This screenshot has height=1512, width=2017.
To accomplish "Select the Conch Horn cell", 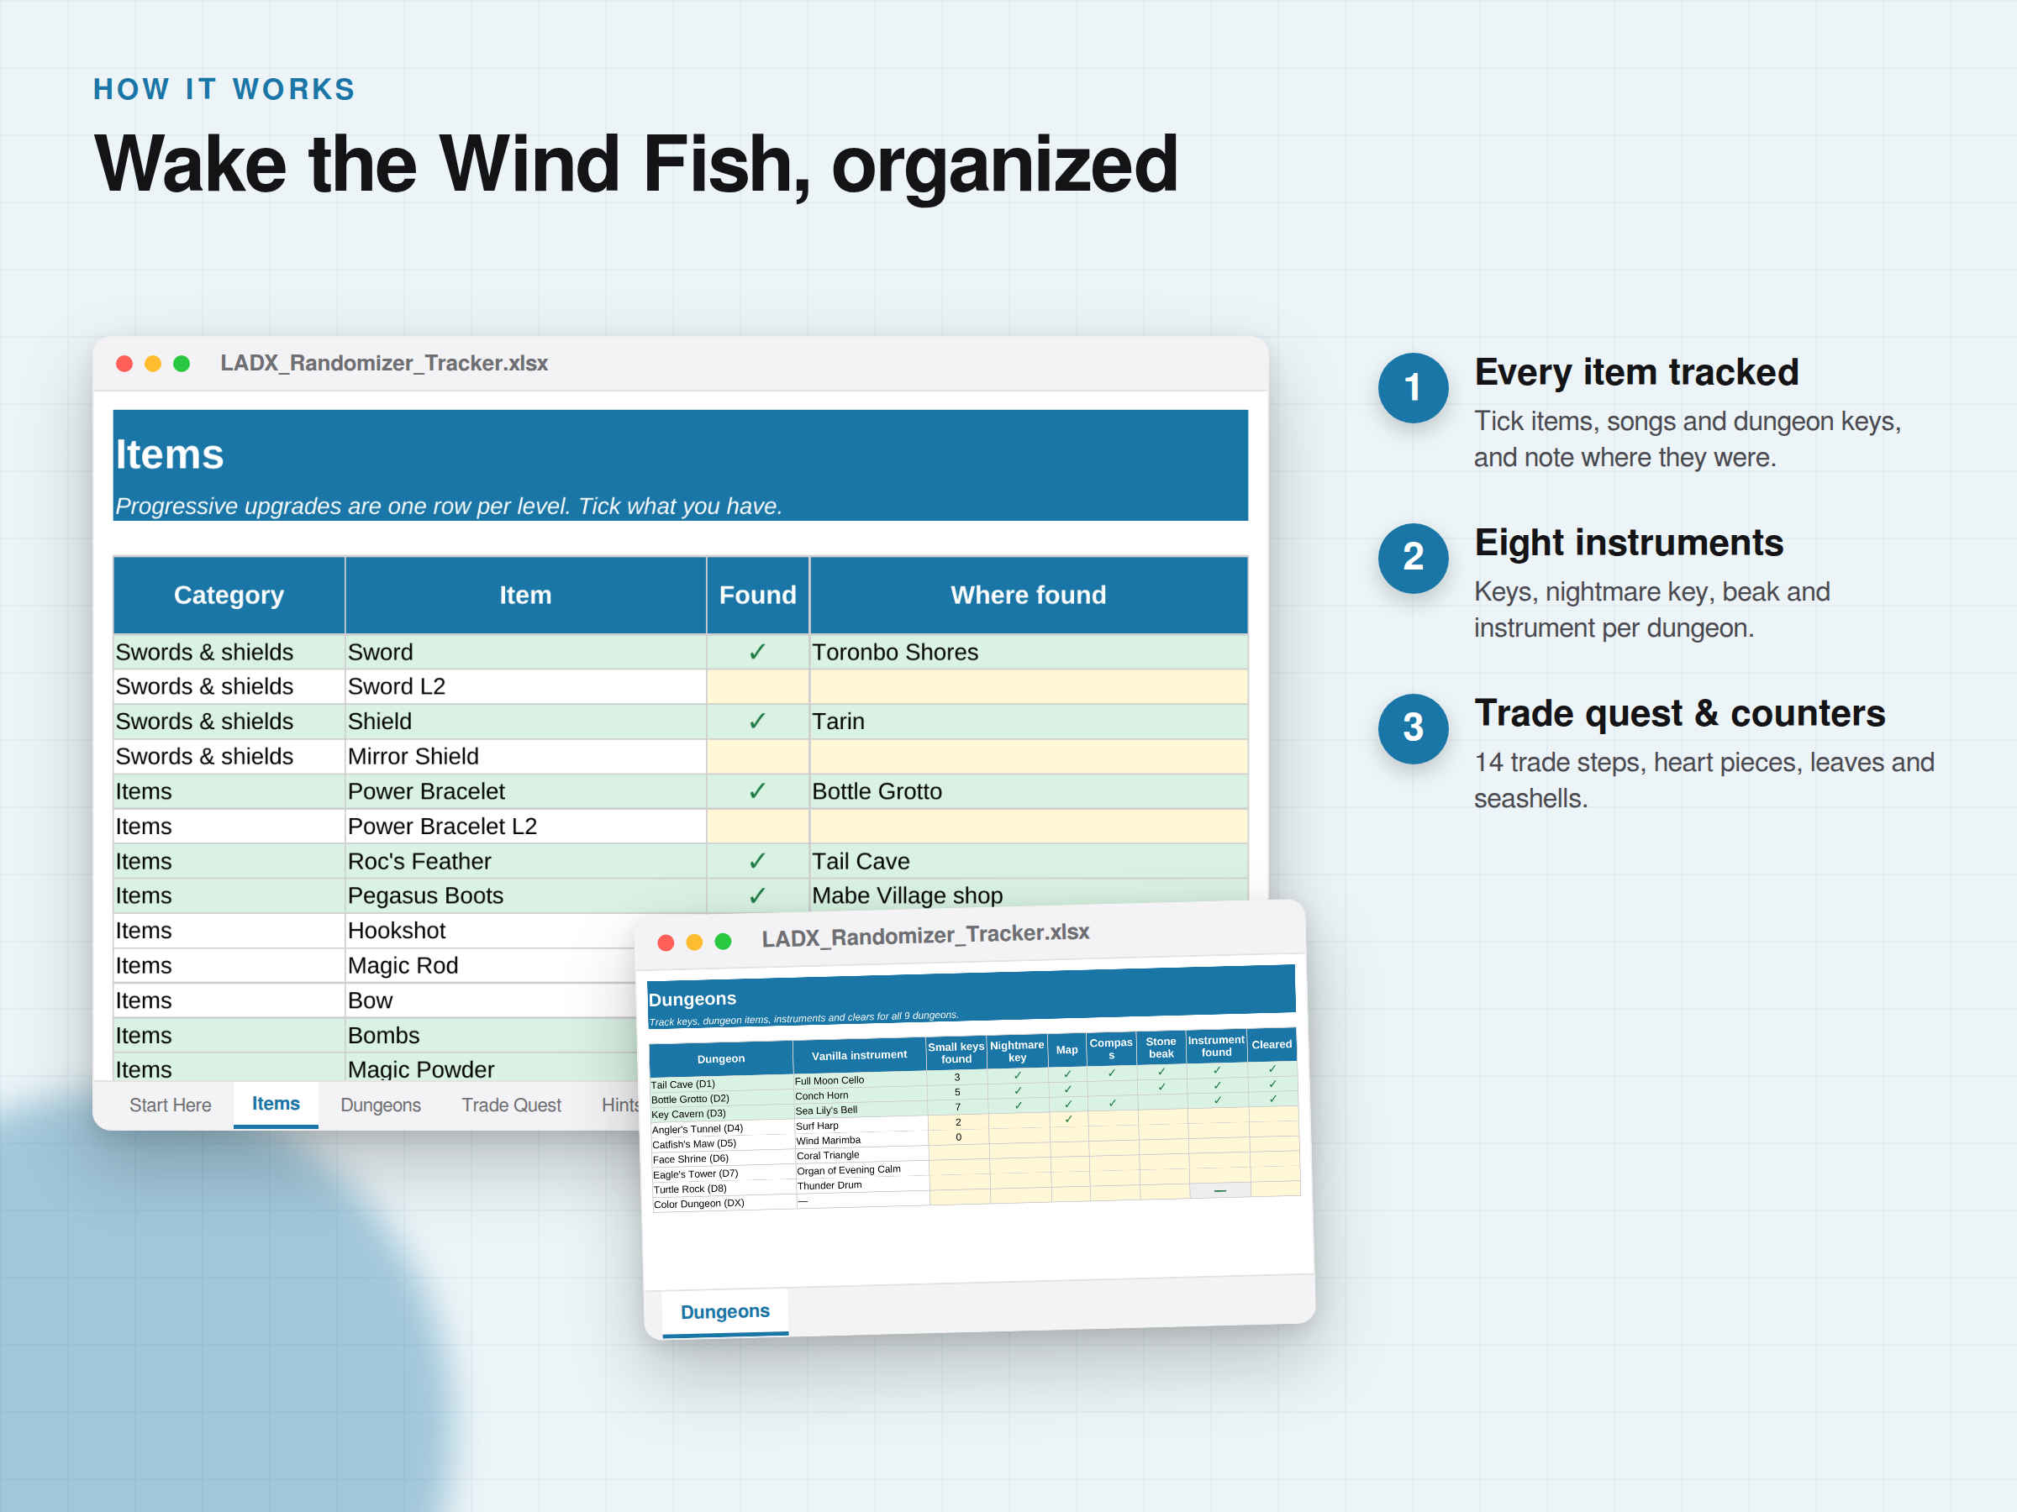I will click(x=860, y=1095).
